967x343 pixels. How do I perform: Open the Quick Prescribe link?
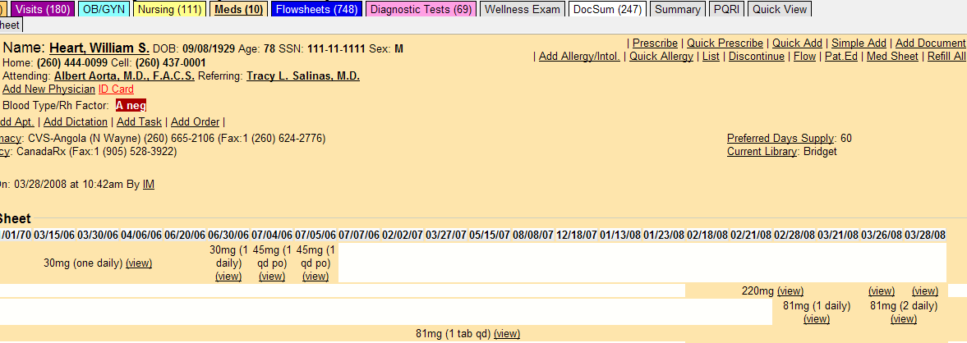pos(725,43)
